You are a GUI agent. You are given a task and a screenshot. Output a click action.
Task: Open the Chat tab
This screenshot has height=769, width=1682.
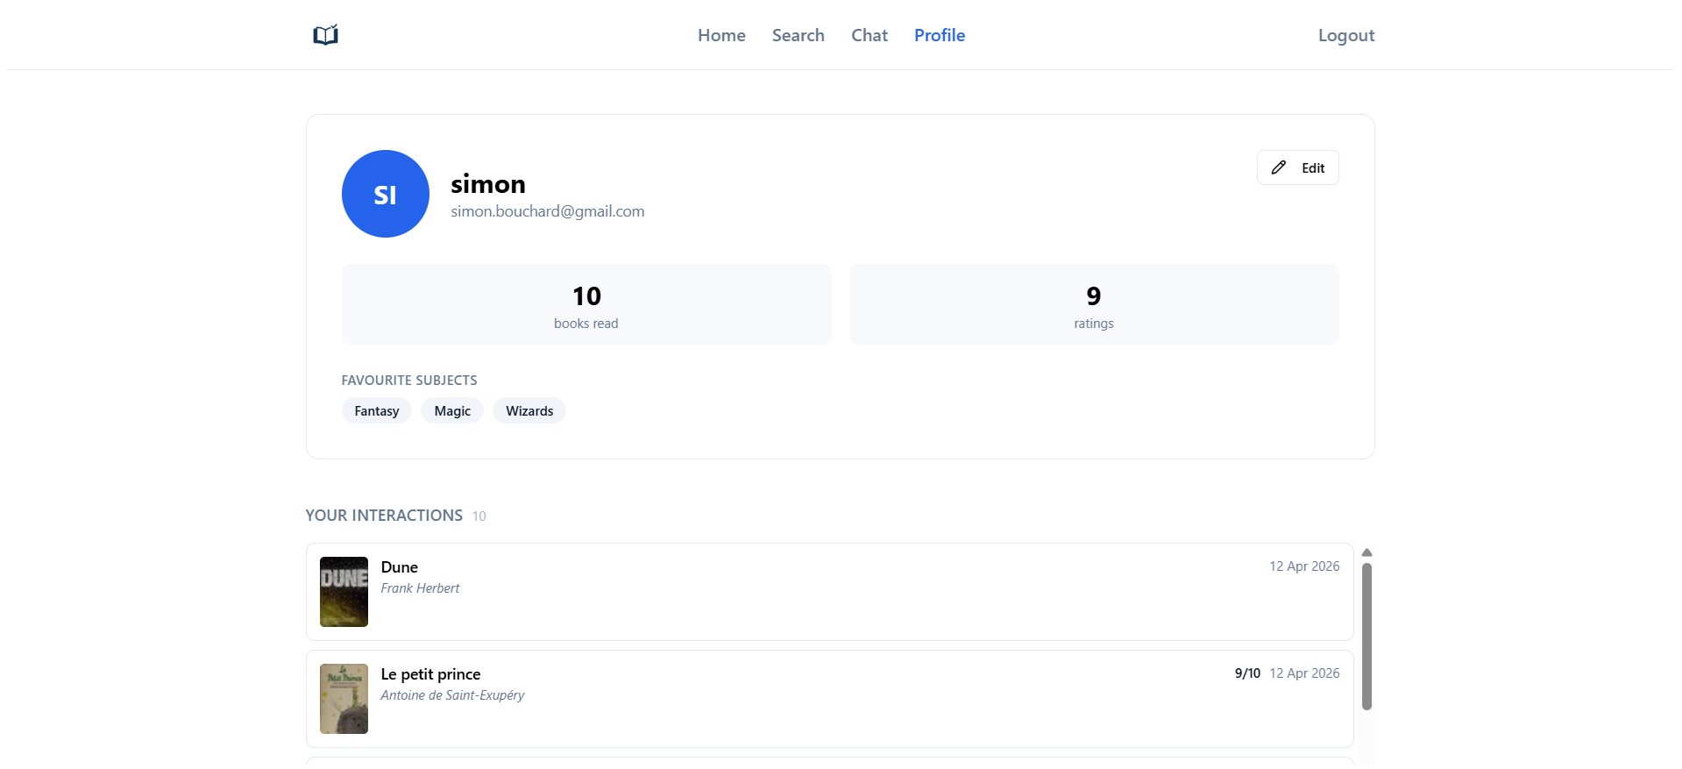point(869,35)
